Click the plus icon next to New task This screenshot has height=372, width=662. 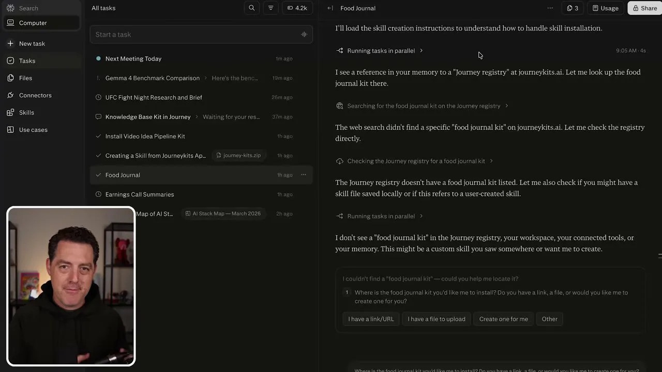tap(10, 43)
